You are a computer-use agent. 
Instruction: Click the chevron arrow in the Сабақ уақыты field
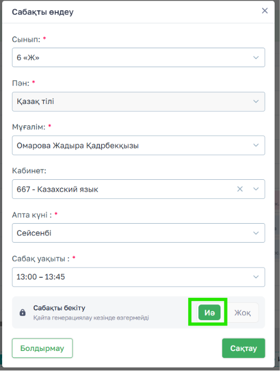[x=256, y=277]
